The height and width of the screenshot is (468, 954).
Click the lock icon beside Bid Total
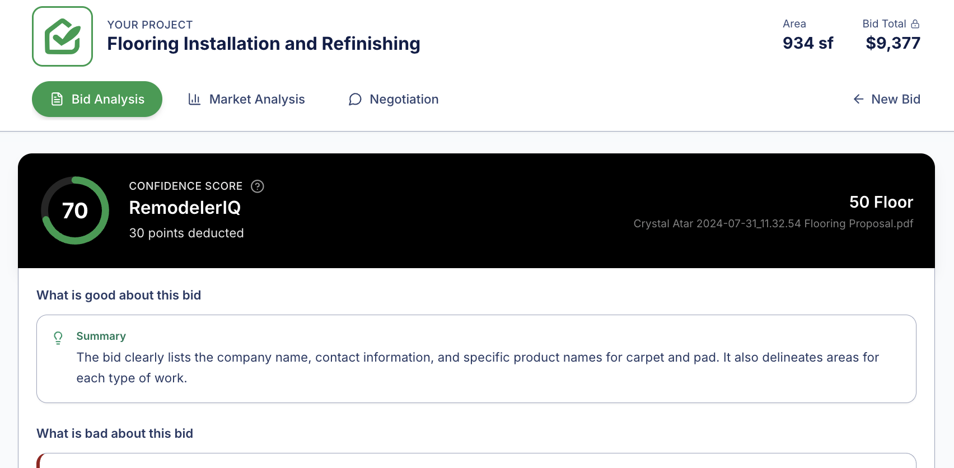coord(915,24)
